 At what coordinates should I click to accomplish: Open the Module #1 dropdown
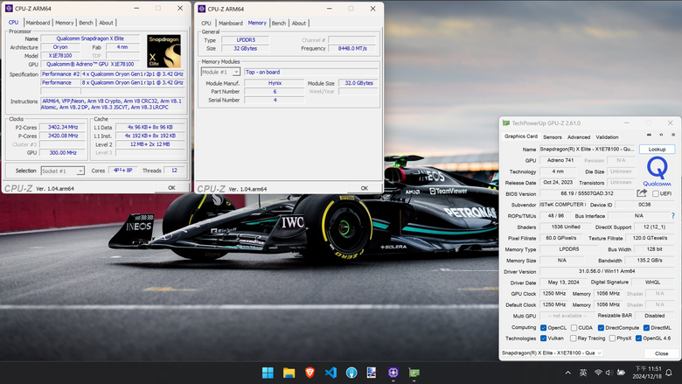[220, 72]
